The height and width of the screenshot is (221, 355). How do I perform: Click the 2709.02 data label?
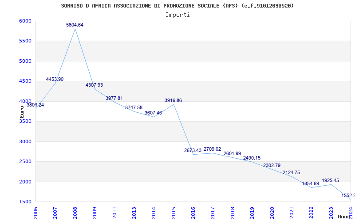tap(213, 149)
